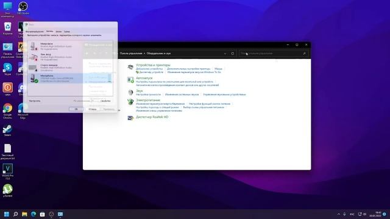
Task: Switch input language (РУС) in the tray
Action: pyautogui.click(x=352, y=214)
